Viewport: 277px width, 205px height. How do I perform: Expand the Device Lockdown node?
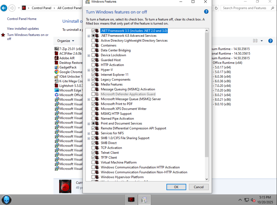[x=89, y=56]
